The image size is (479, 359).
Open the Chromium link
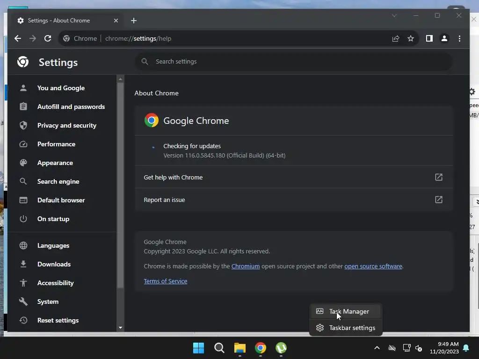(x=245, y=266)
